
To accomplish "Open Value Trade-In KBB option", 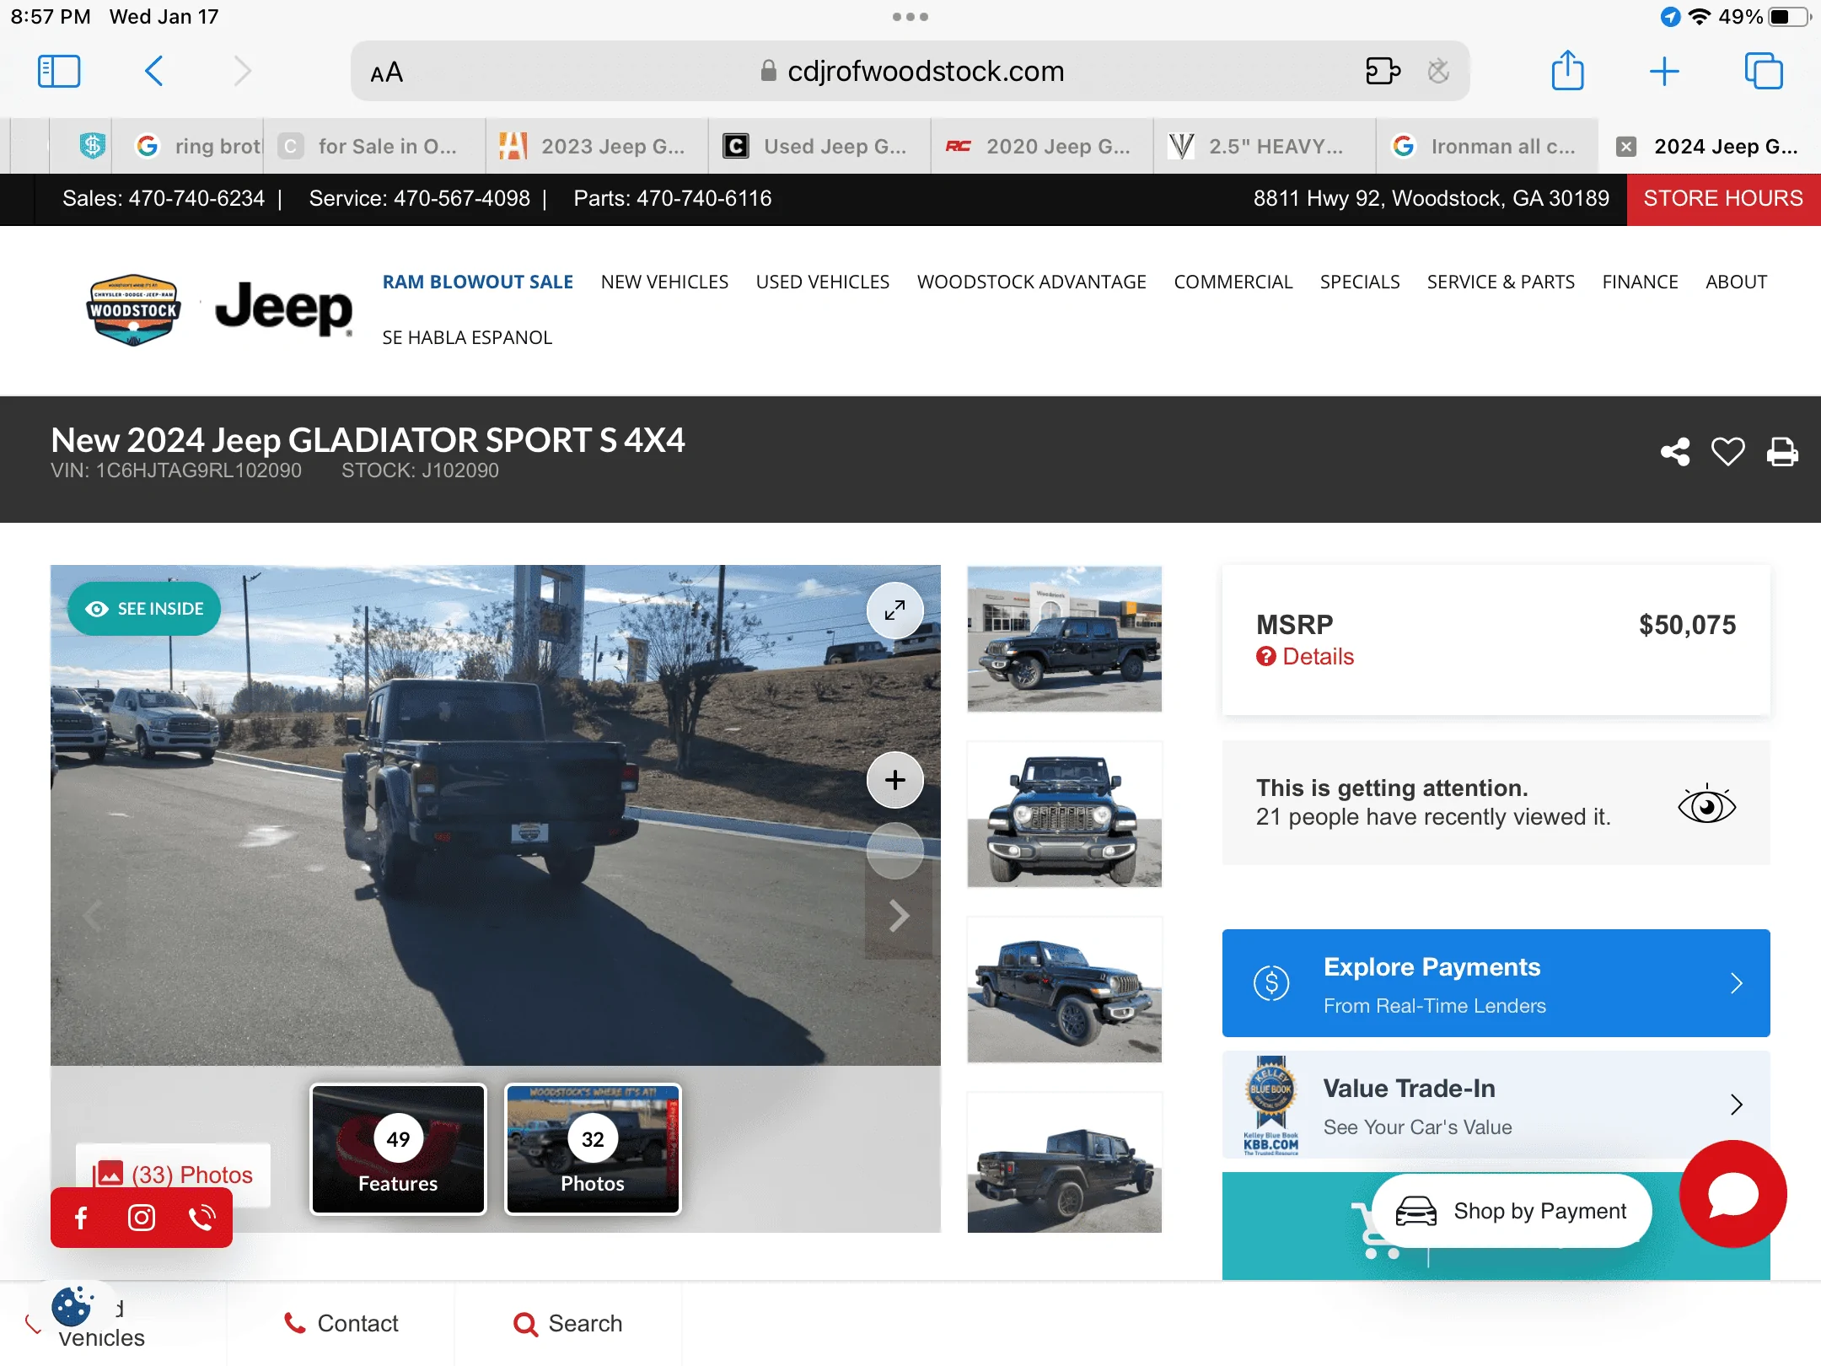I will pos(1496,1105).
